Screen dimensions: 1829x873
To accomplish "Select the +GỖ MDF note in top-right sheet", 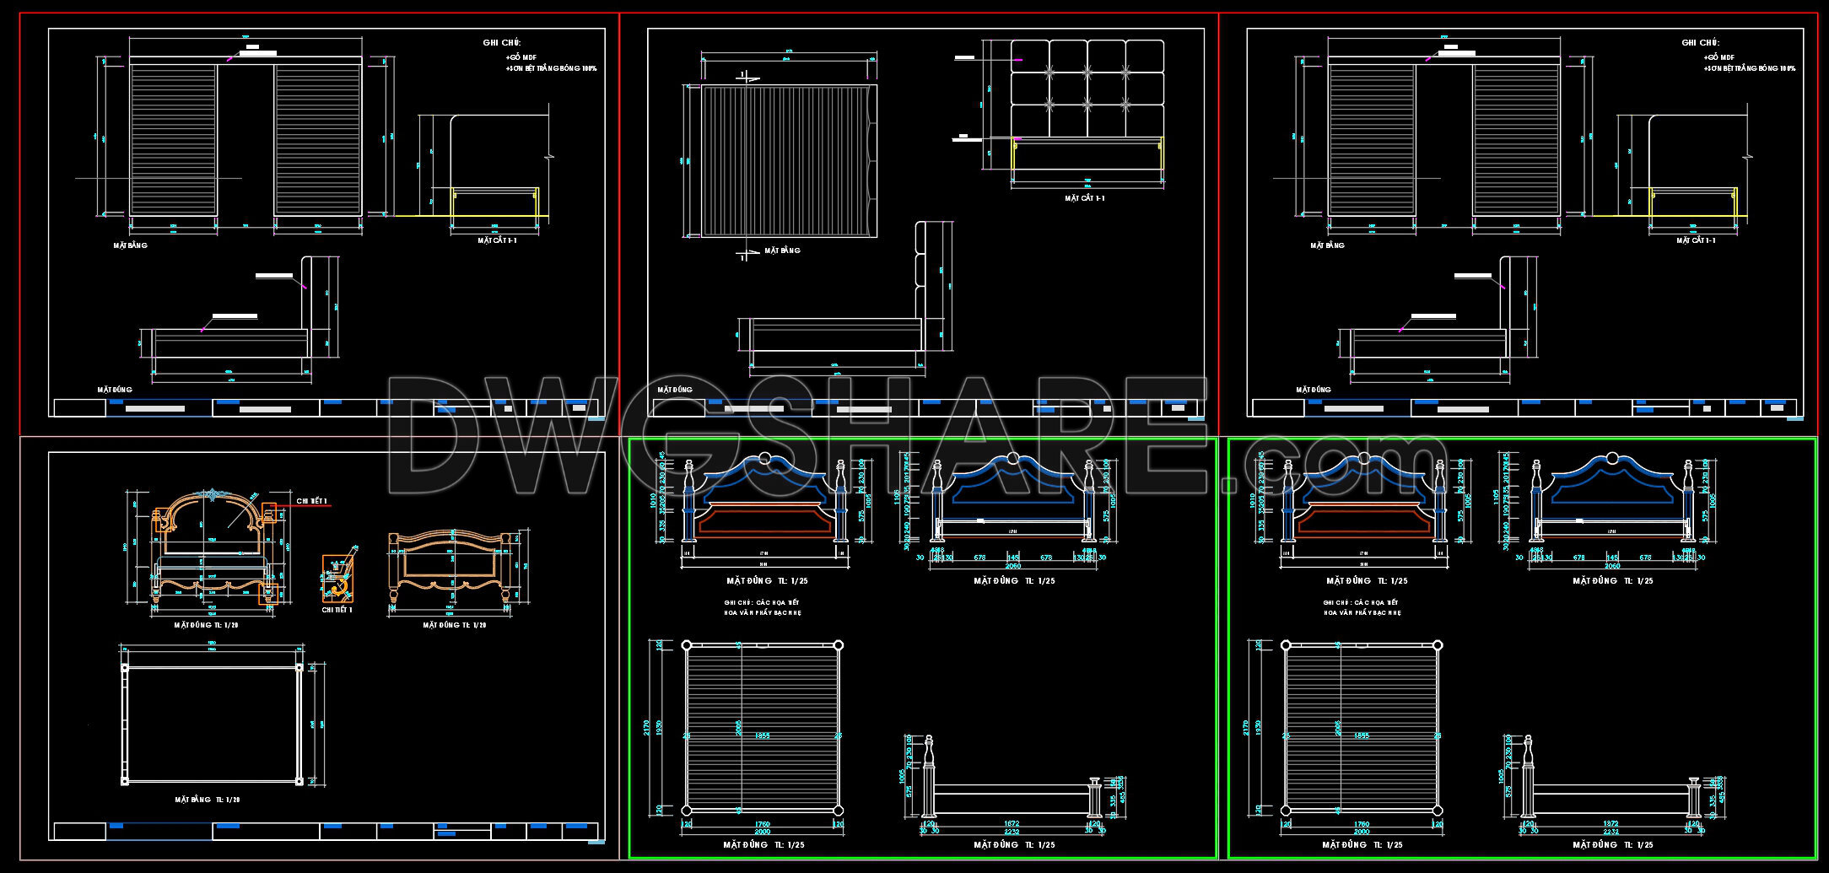I will point(1719,57).
